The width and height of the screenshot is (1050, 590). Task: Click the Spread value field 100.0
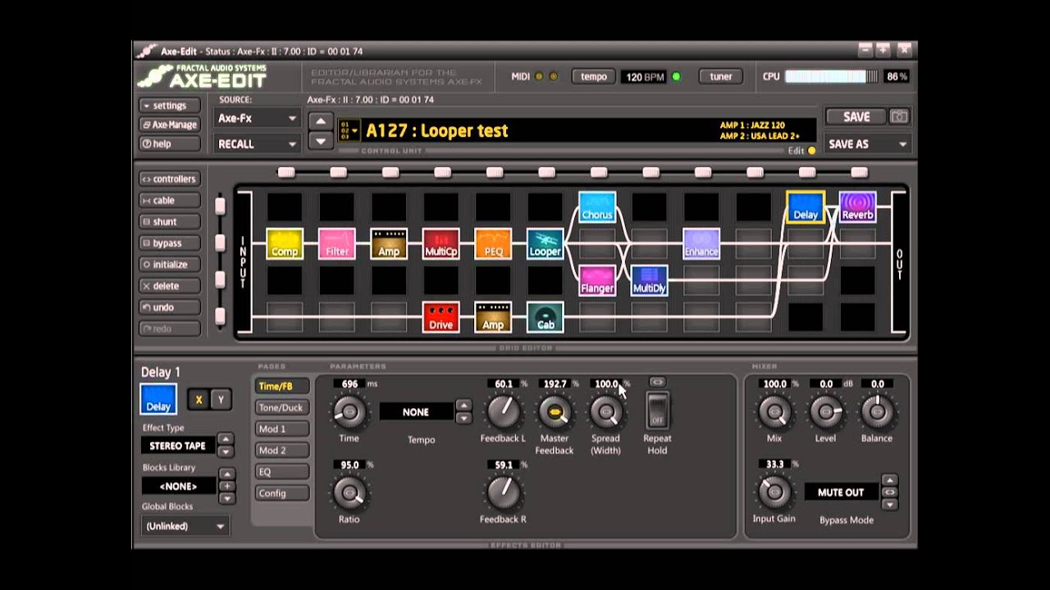click(606, 383)
